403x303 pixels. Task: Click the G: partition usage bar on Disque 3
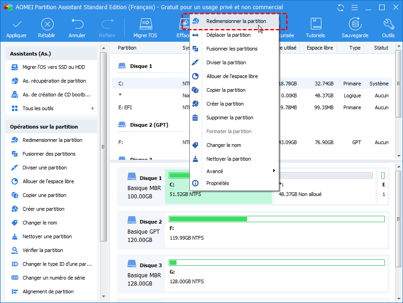[276, 263]
